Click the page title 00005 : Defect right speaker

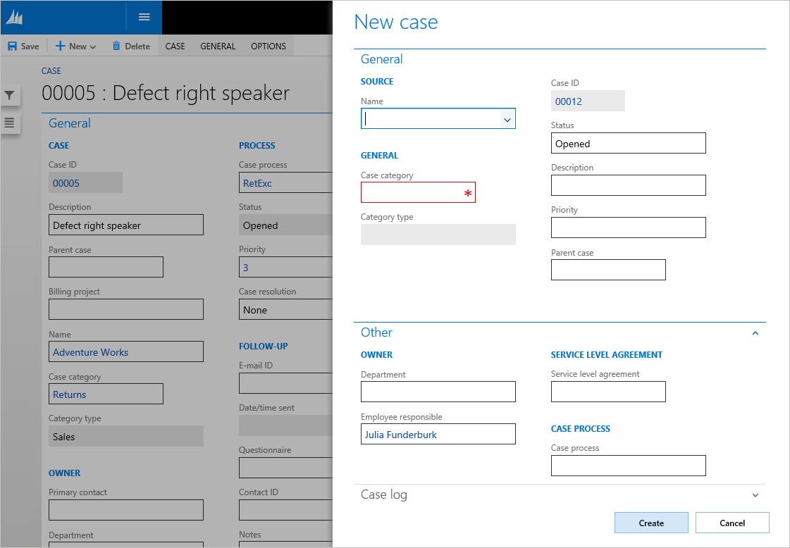[x=166, y=93]
